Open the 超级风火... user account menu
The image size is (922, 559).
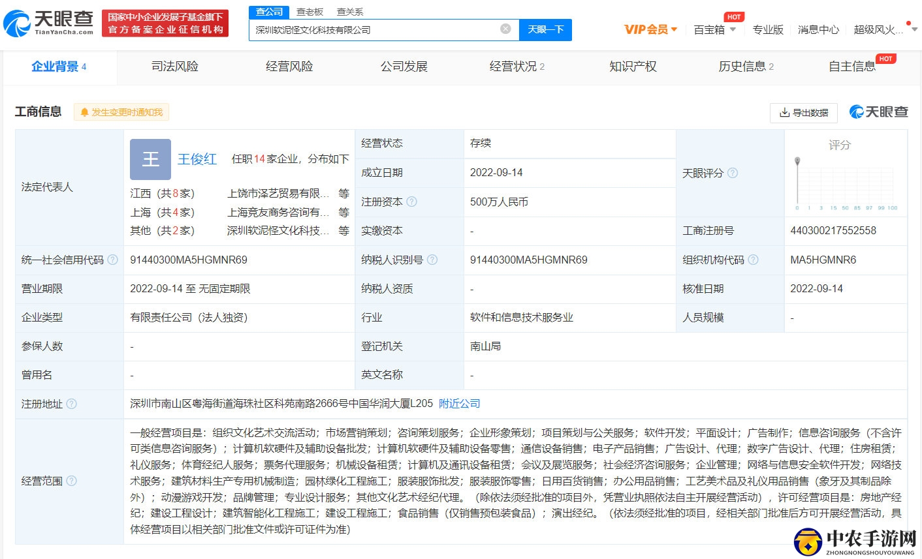(885, 29)
